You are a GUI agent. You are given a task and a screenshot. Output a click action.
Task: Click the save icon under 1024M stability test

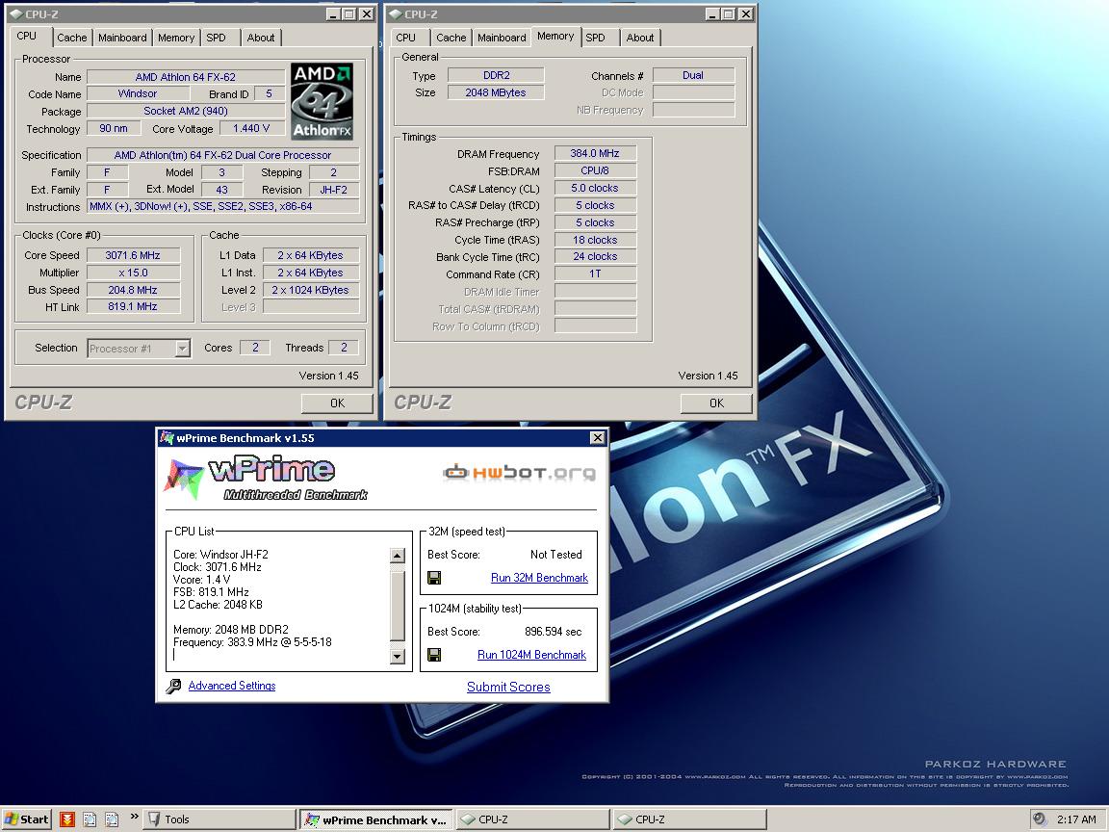[434, 655]
